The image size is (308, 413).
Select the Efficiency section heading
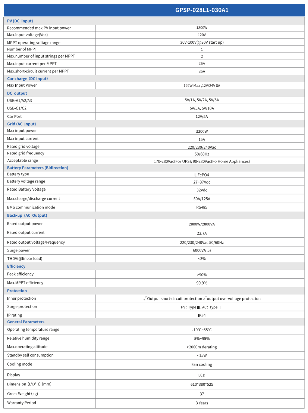[16, 266]
